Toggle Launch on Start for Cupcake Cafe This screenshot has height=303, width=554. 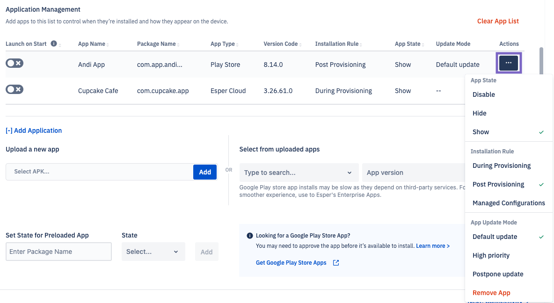pyautogui.click(x=15, y=89)
